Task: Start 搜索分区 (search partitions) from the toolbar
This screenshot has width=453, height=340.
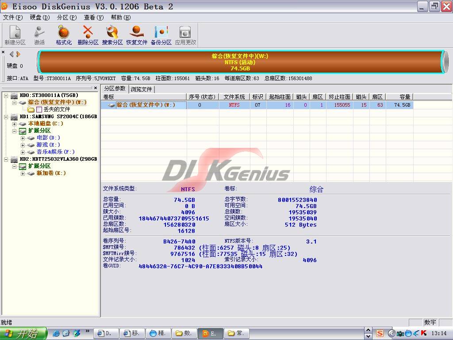Action: click(112, 35)
